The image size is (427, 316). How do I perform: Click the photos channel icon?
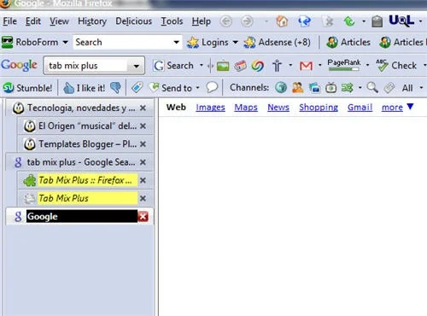[314, 88]
